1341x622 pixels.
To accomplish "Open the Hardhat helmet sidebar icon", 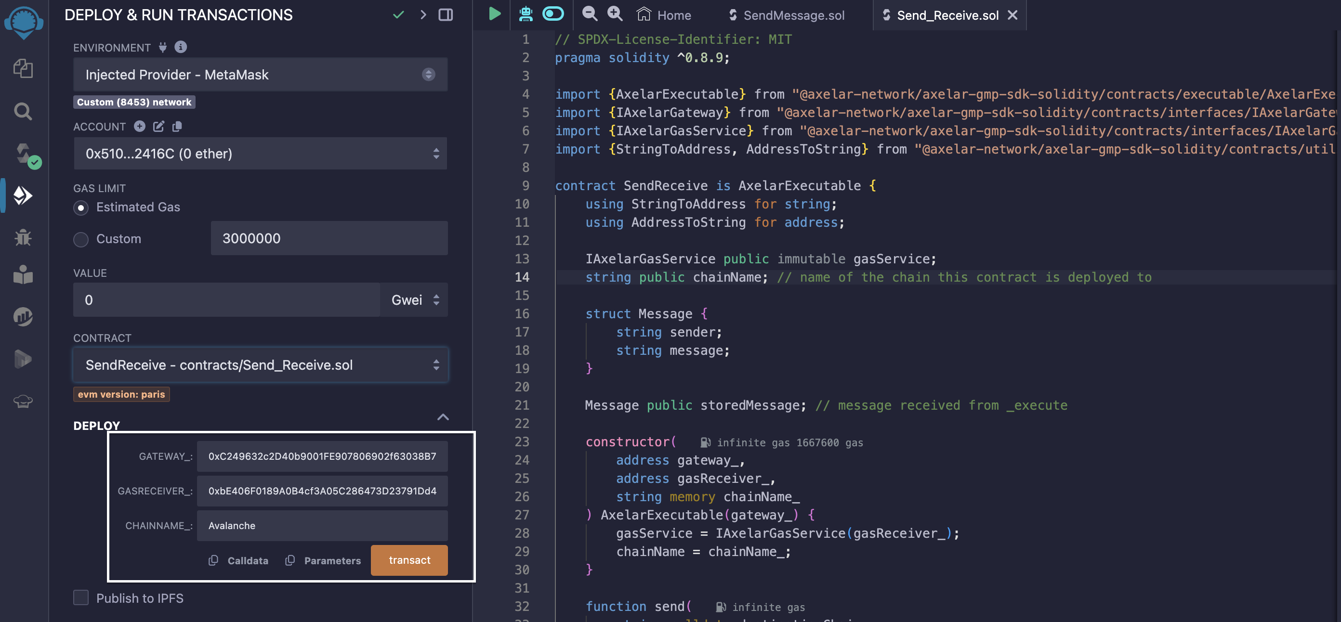I will [x=23, y=401].
